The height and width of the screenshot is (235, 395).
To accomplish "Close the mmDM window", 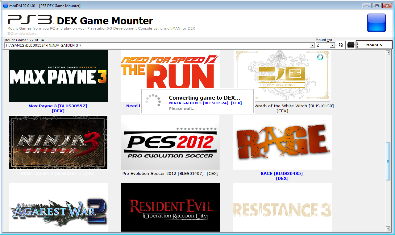I will [387, 6].
